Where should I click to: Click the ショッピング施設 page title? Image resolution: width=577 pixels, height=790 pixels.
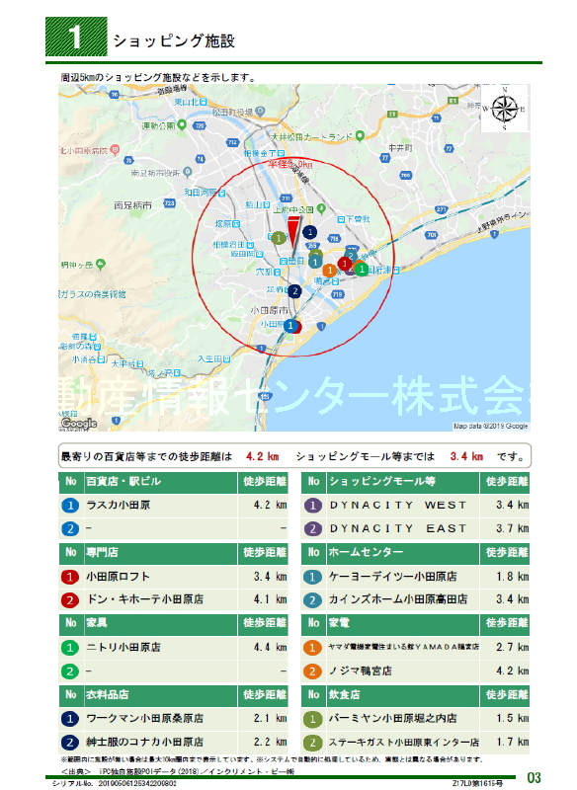(x=174, y=40)
